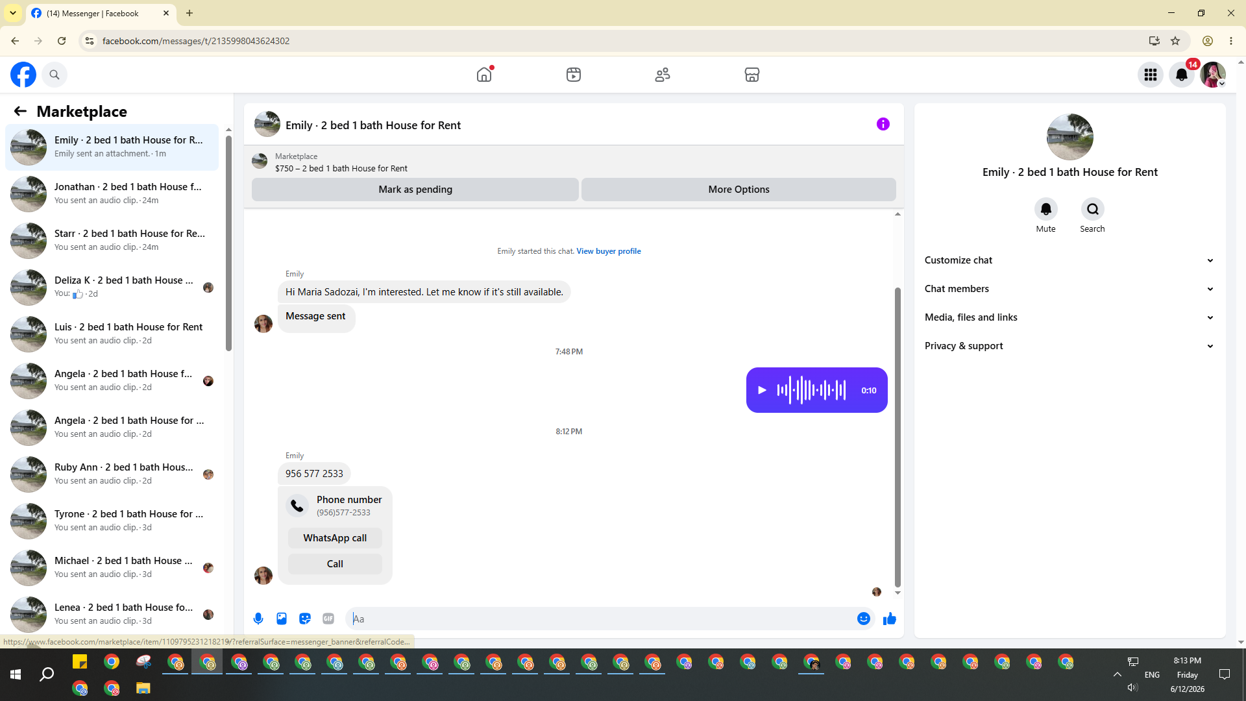Open the Michael conversation
The width and height of the screenshot is (1246, 701).
click(112, 567)
